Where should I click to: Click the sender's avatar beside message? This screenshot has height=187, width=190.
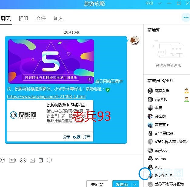(135, 41)
